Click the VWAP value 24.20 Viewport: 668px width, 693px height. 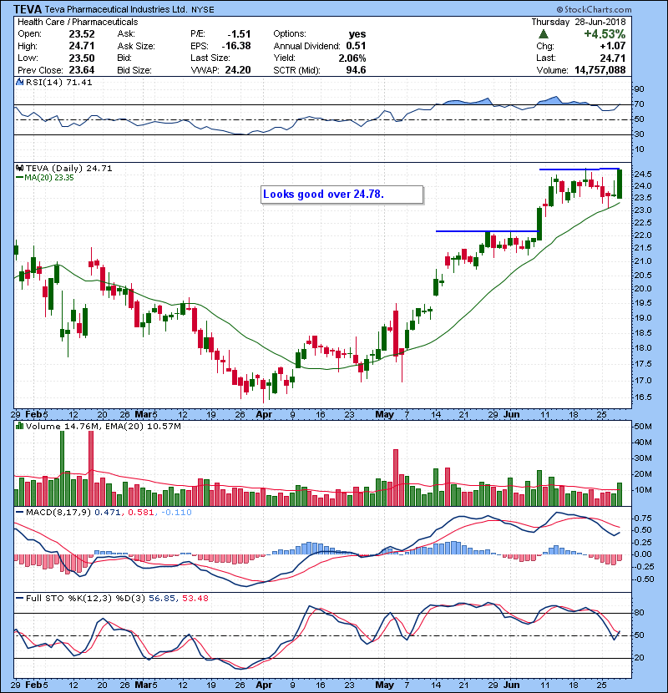click(x=238, y=70)
